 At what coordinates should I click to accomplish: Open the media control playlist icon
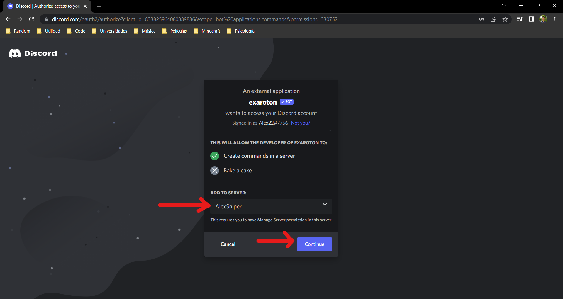pos(520,19)
